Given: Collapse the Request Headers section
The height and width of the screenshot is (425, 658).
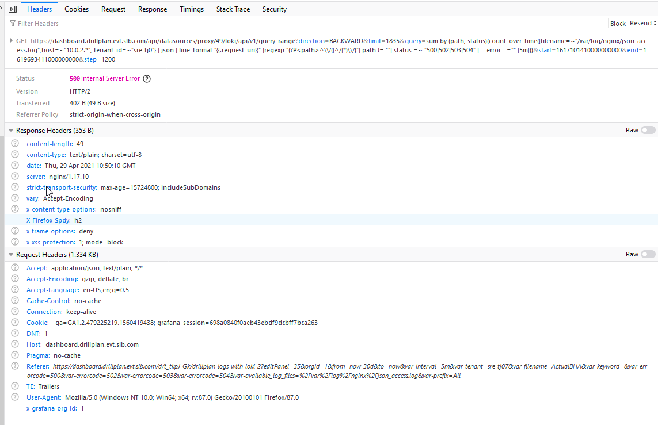Looking at the screenshot, I should [x=11, y=254].
